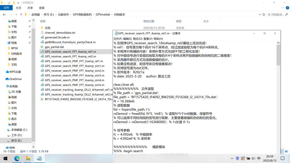Switch to the 查看 ribbon tab
Screen dimensions: 290x163
pos(42,8)
